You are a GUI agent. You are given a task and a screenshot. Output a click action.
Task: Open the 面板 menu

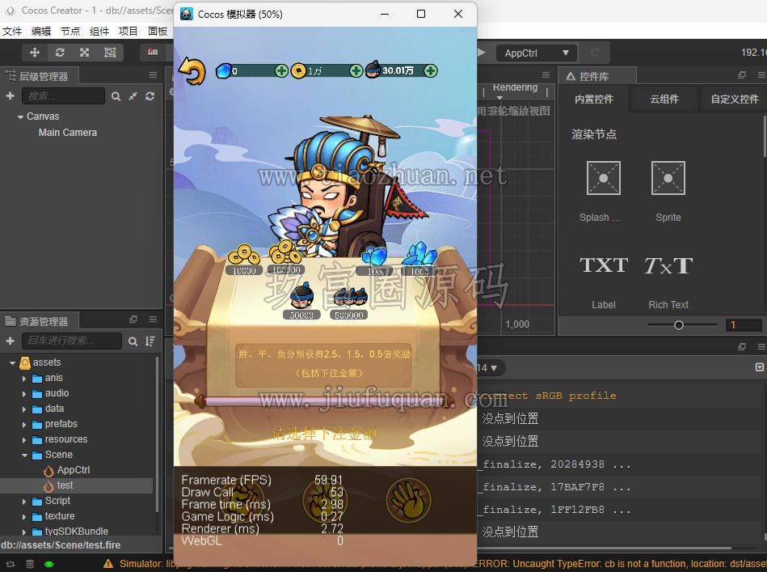[x=158, y=32]
